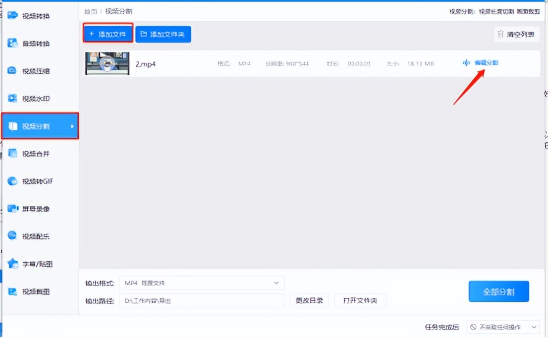This screenshot has height=338, width=548.
Task: Click the 添加文件 (Add File) button
Action: coord(108,34)
